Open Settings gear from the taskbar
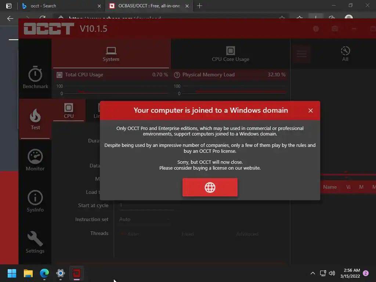 pos(61,273)
